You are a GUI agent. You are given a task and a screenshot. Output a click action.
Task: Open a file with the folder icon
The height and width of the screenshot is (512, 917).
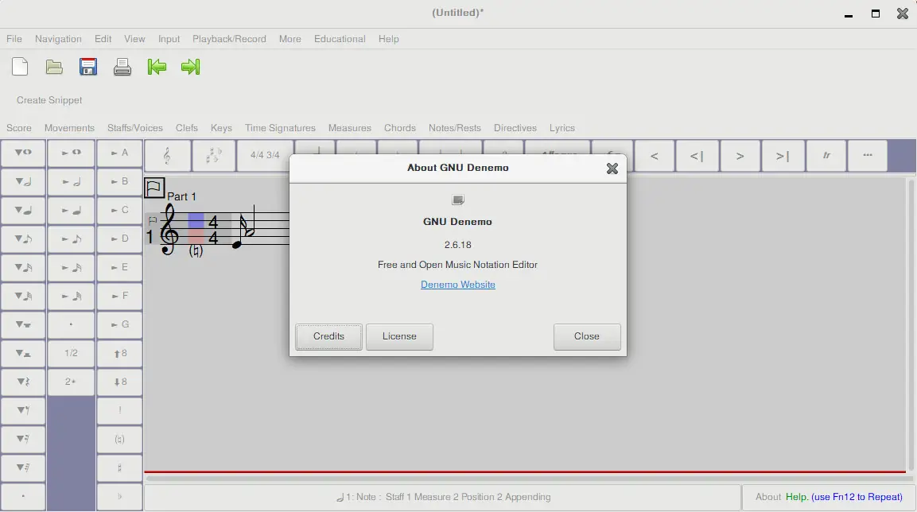[x=54, y=67]
